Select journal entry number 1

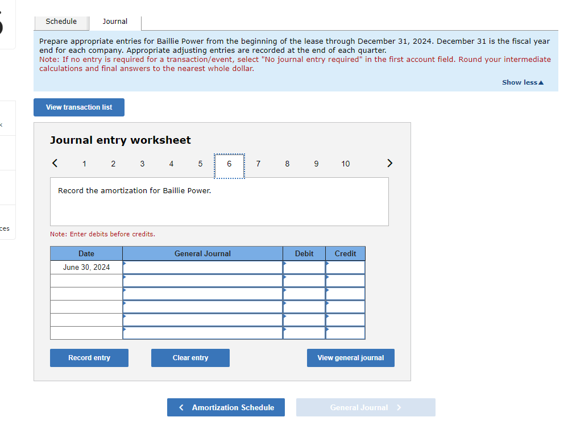[x=84, y=164]
